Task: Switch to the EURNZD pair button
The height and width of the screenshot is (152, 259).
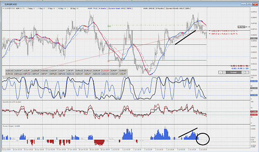Action: point(123,71)
